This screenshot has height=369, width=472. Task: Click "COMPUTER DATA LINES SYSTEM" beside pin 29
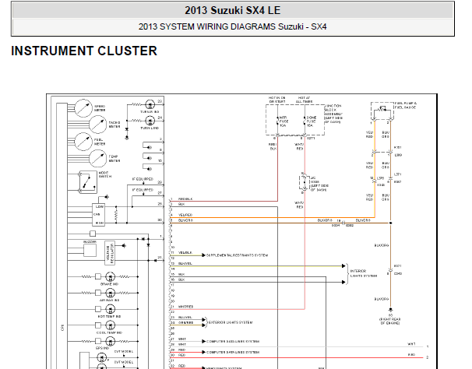click(x=233, y=352)
